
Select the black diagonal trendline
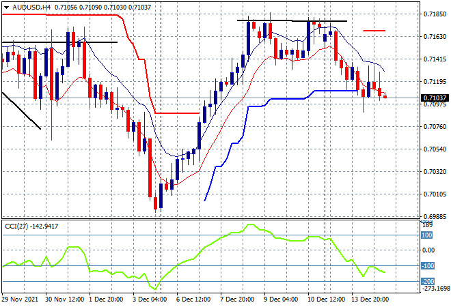(20, 110)
